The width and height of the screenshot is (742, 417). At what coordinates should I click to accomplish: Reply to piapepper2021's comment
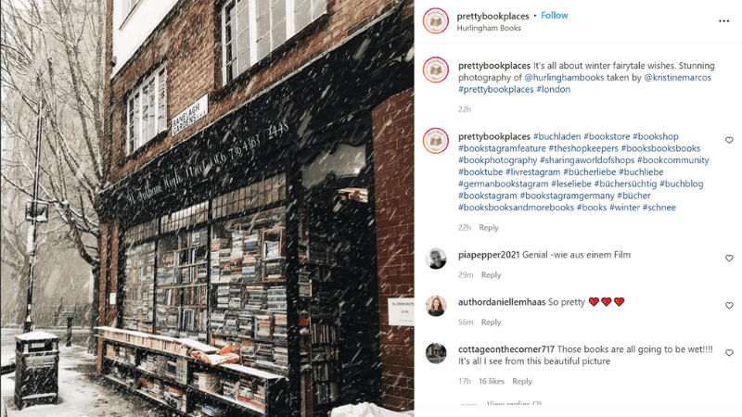coord(491,274)
